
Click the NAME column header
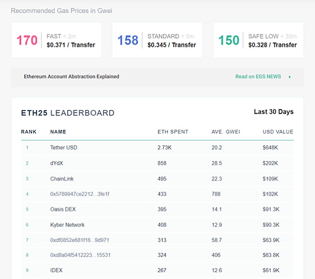coord(58,132)
